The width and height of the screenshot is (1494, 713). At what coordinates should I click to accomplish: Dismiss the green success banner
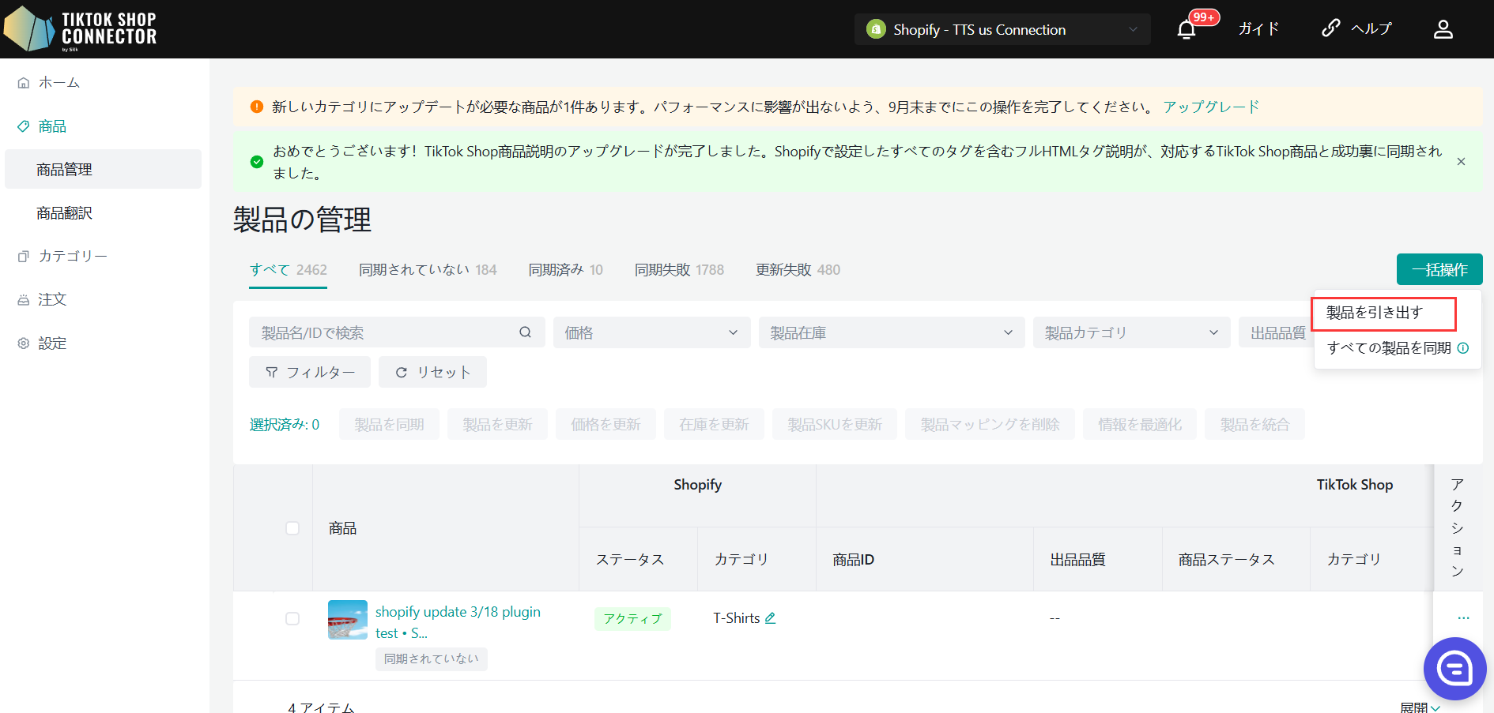[x=1461, y=162]
